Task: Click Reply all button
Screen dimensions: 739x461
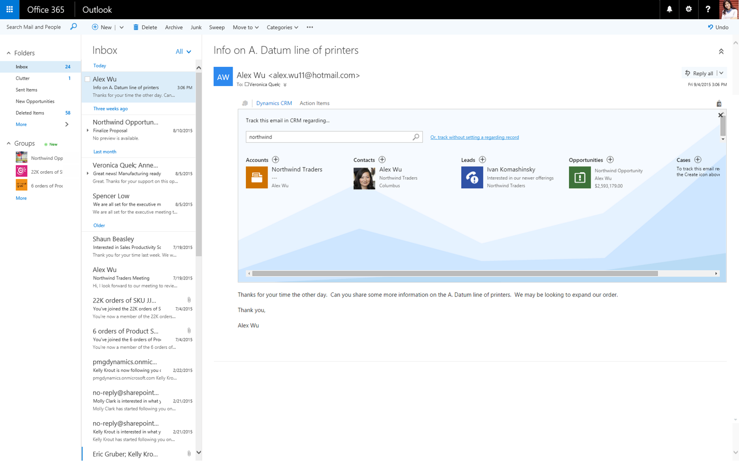Action: point(699,73)
